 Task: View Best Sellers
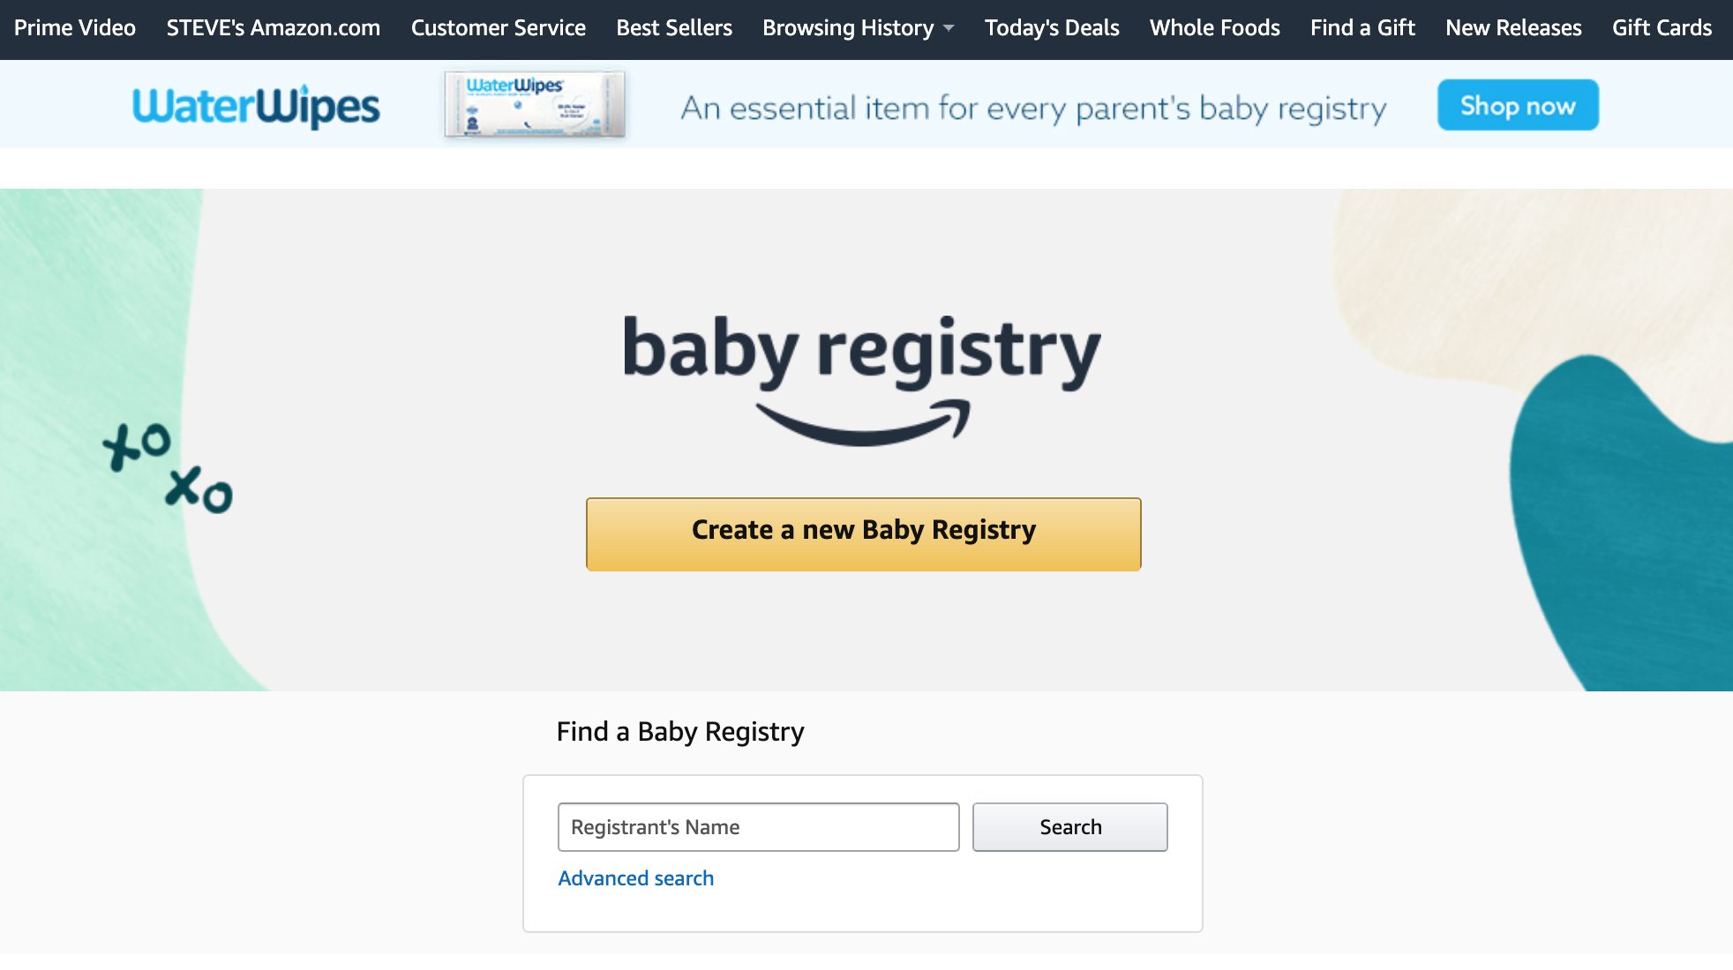pyautogui.click(x=673, y=27)
